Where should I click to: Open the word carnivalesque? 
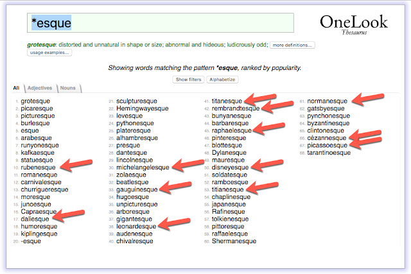pos(41,182)
